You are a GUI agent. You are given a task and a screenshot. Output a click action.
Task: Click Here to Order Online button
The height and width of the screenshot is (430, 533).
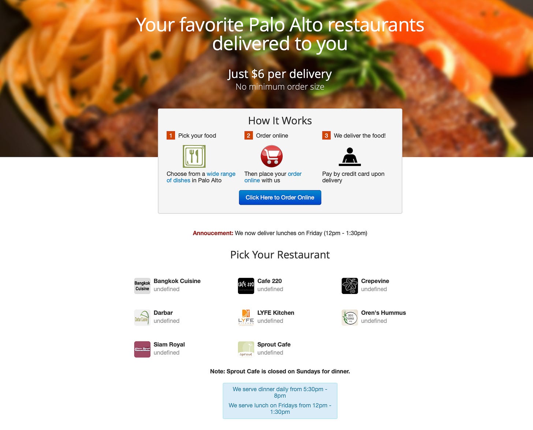pyautogui.click(x=280, y=197)
